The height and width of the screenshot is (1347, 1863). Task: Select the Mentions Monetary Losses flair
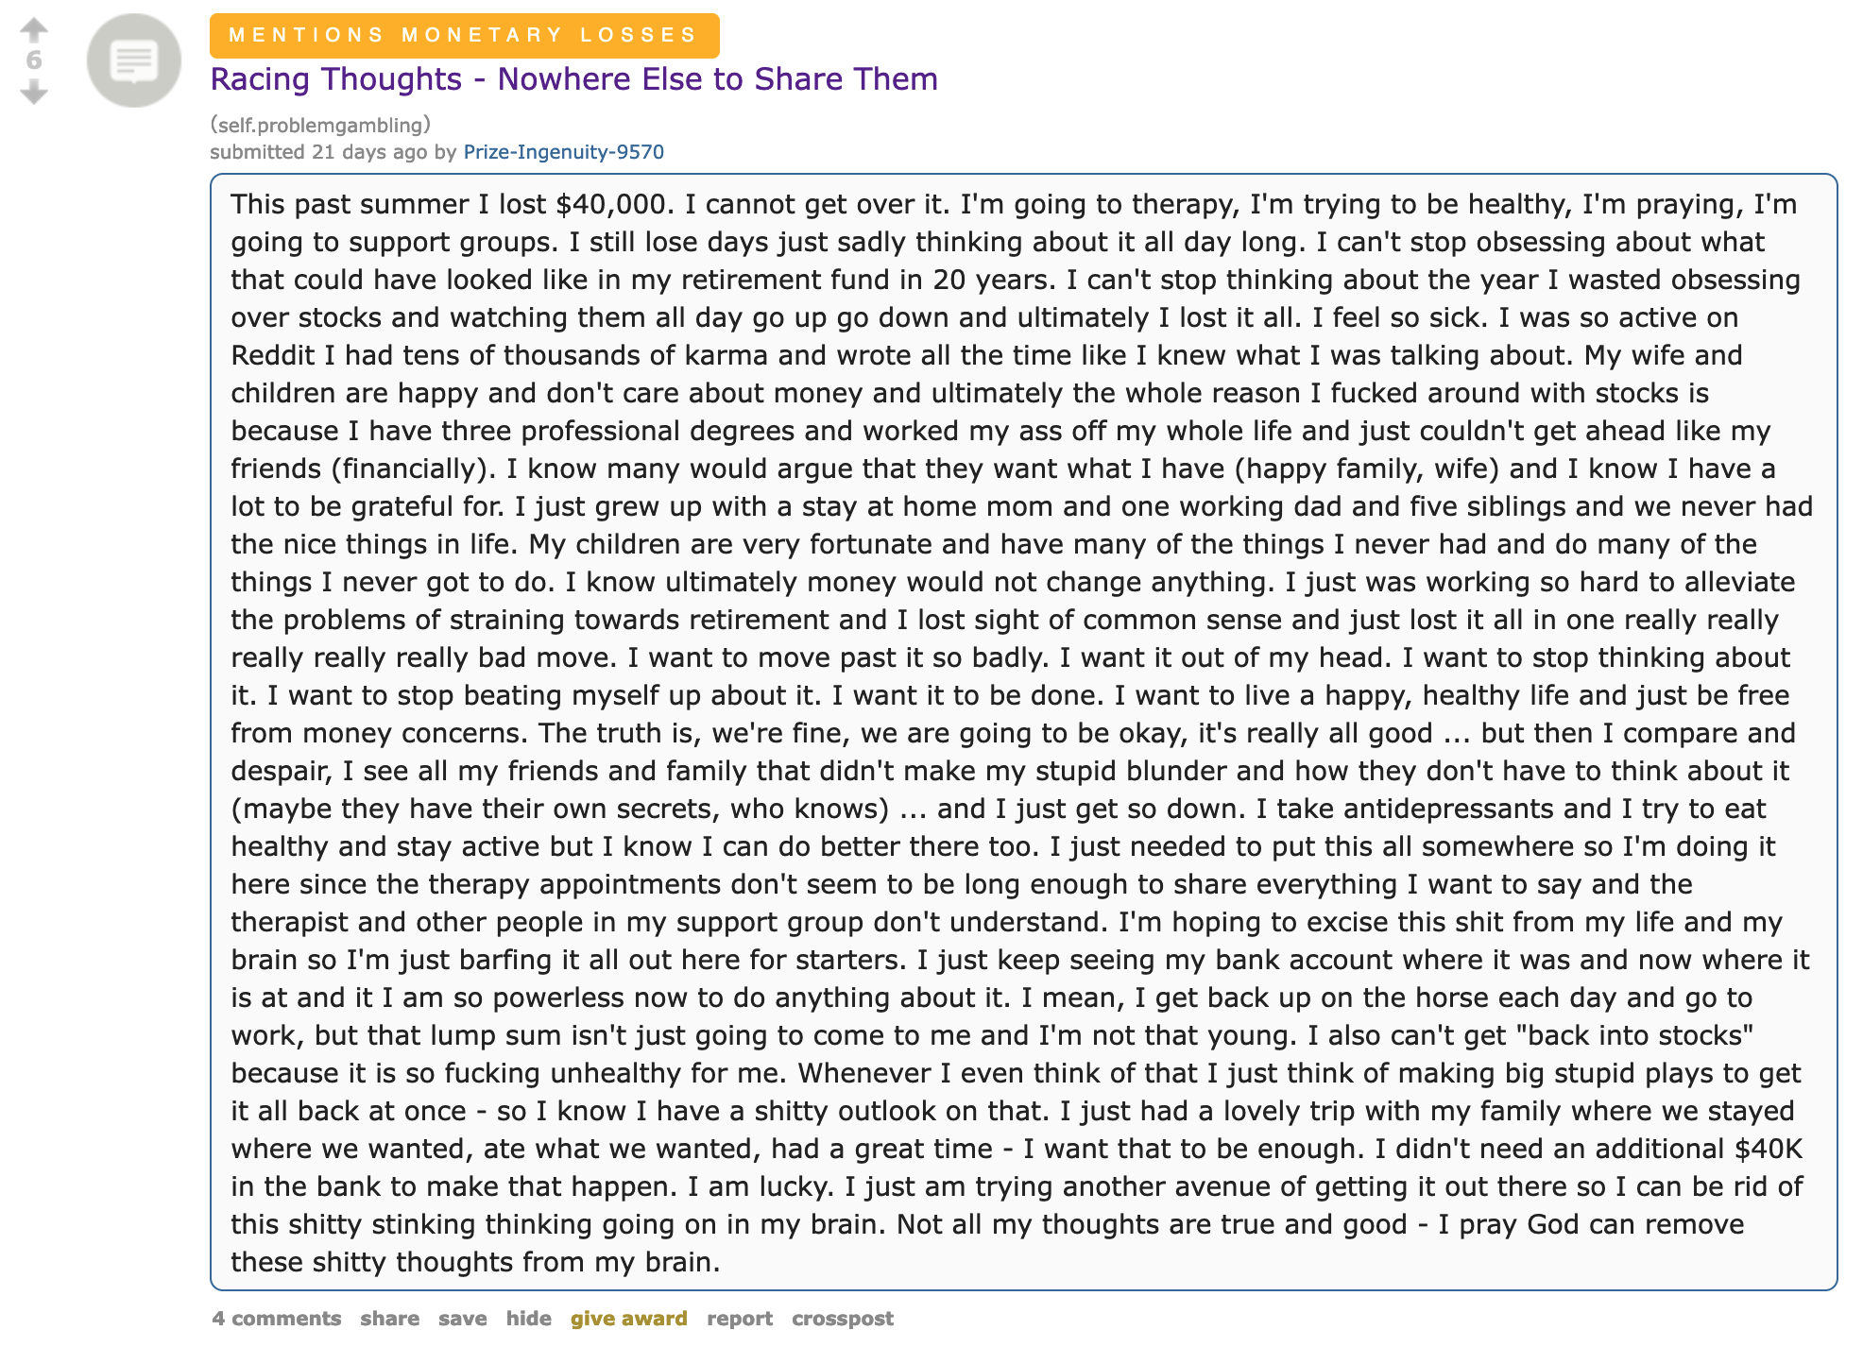tap(464, 35)
